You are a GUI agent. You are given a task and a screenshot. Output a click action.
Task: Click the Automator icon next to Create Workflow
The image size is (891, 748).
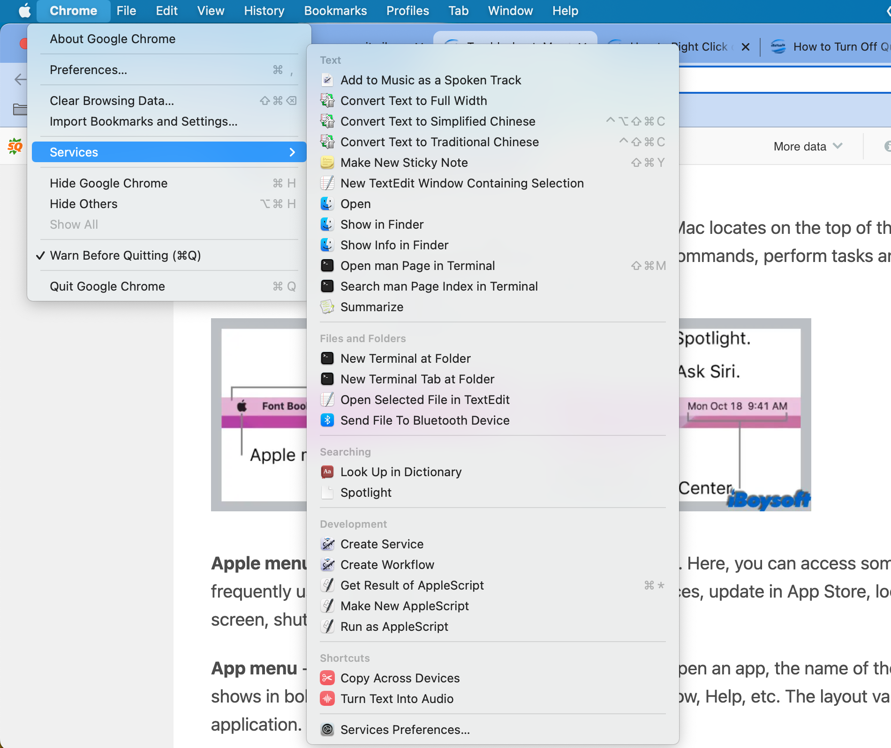(327, 565)
